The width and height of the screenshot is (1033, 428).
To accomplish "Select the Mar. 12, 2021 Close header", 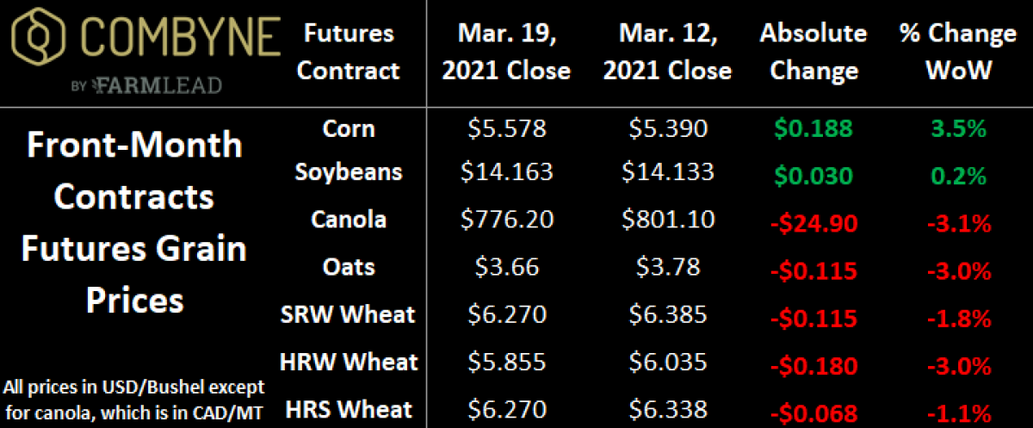I will tap(668, 51).
